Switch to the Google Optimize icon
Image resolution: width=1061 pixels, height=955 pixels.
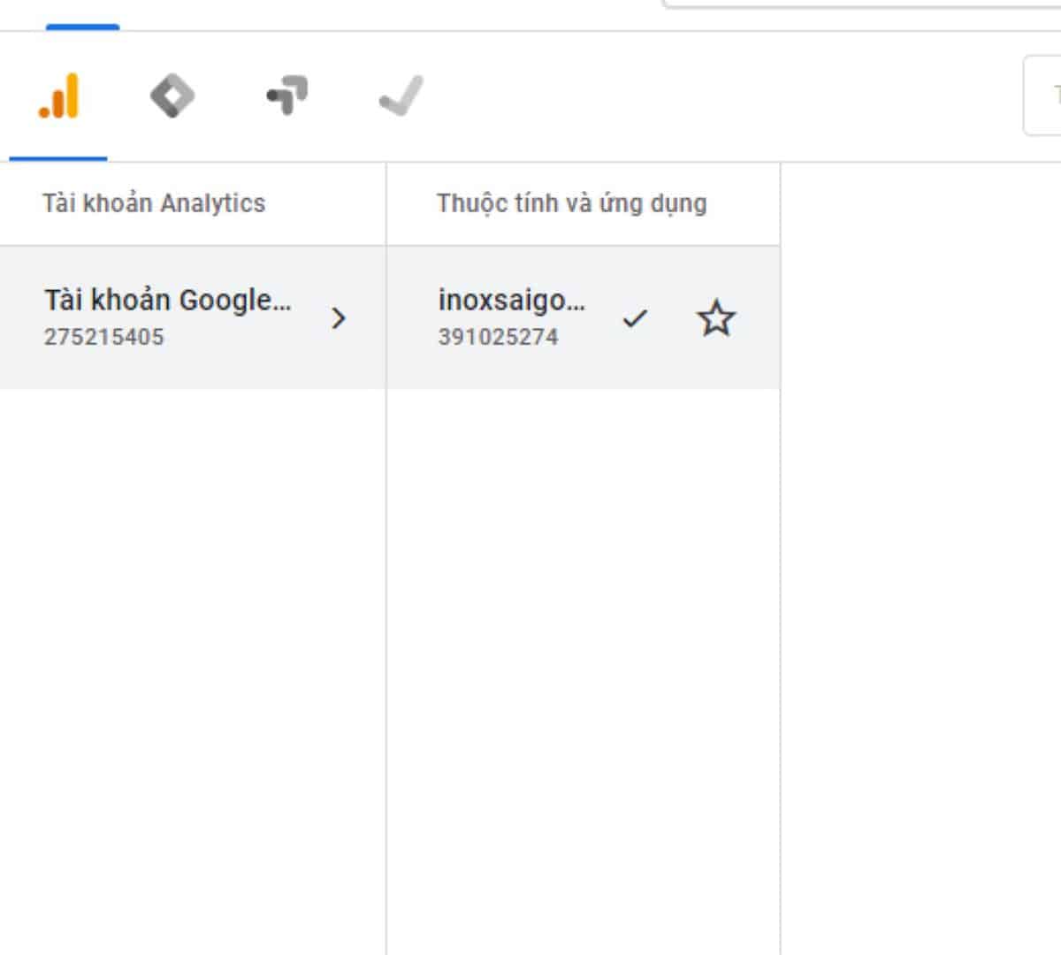click(x=286, y=96)
